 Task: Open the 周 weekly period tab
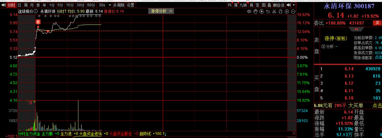coord(26,5)
